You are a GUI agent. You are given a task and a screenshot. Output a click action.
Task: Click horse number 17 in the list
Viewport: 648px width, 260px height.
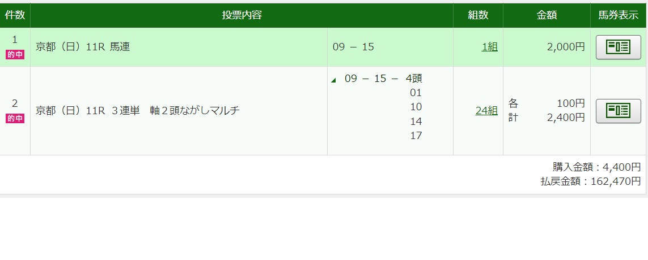(416, 136)
